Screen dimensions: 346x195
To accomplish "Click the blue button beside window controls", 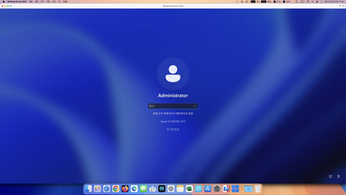I will [10, 6].
